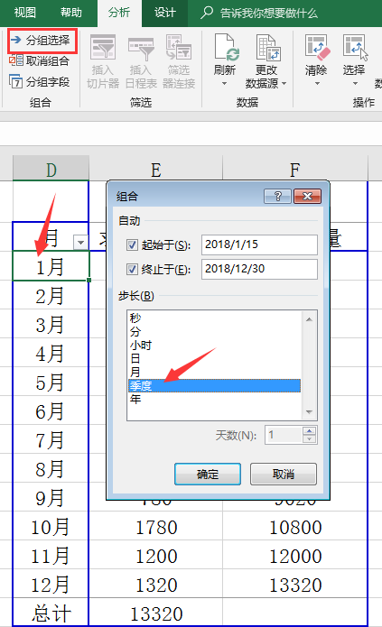
Task: Click the 3月 cell
Action: click(x=51, y=324)
